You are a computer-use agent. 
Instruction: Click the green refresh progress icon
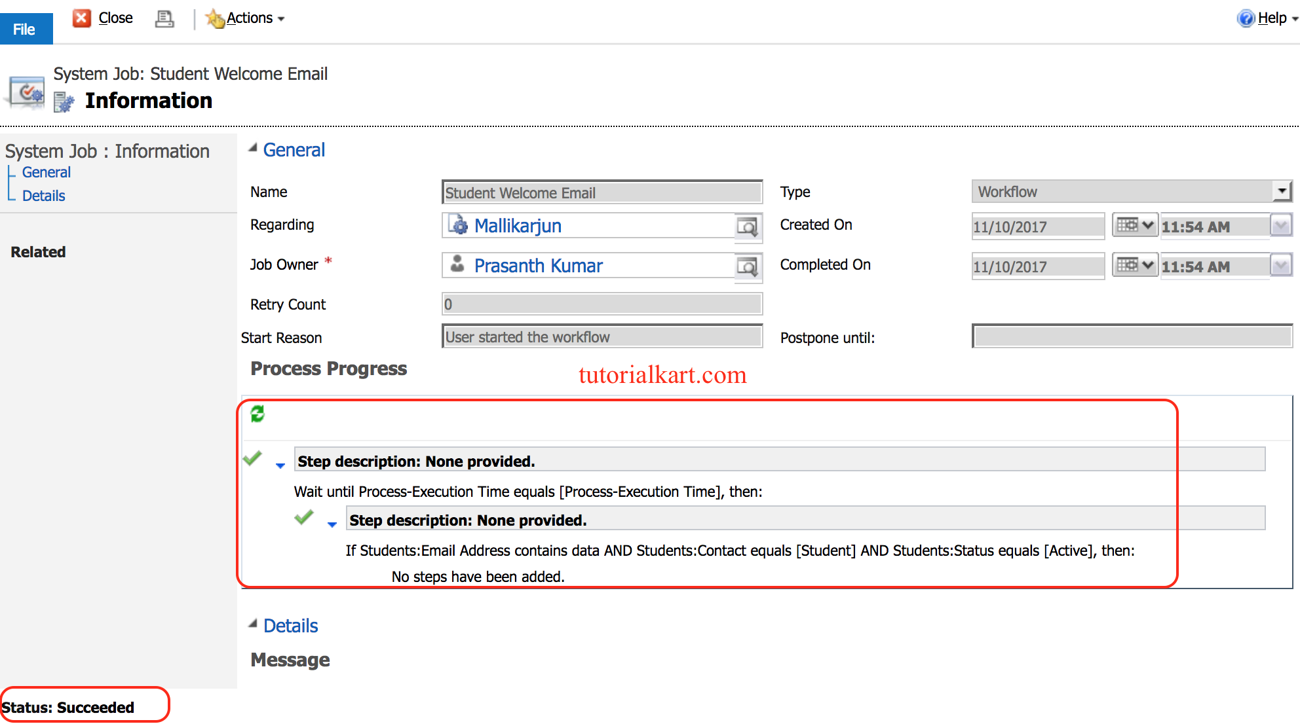point(258,414)
